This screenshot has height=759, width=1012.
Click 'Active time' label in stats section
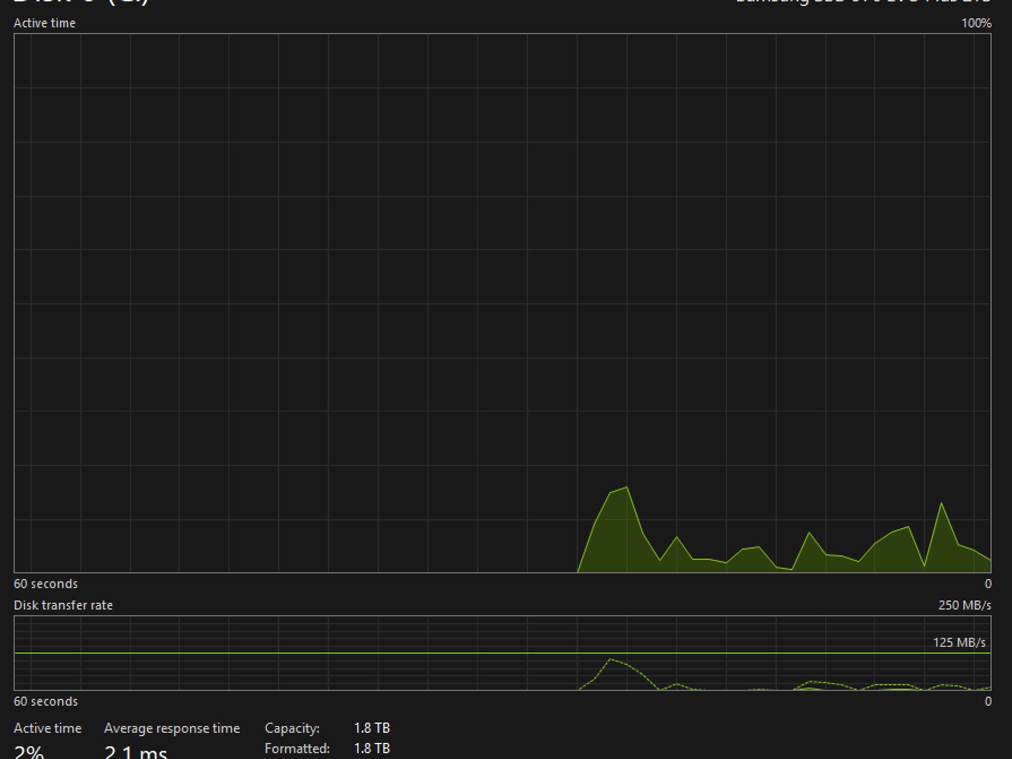pos(47,728)
